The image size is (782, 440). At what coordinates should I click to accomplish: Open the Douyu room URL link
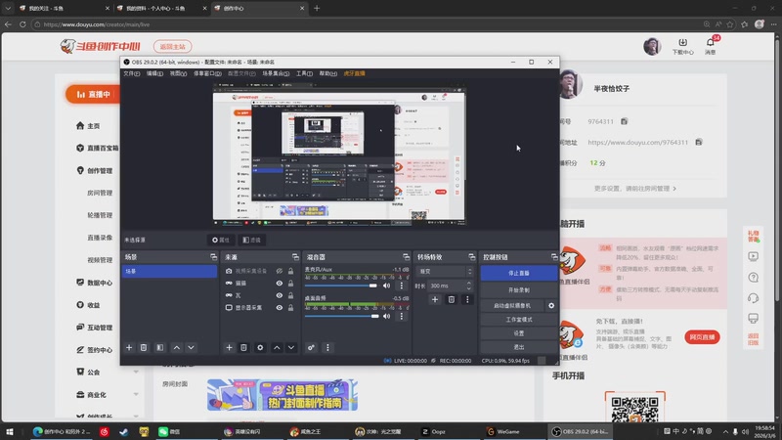point(638,142)
